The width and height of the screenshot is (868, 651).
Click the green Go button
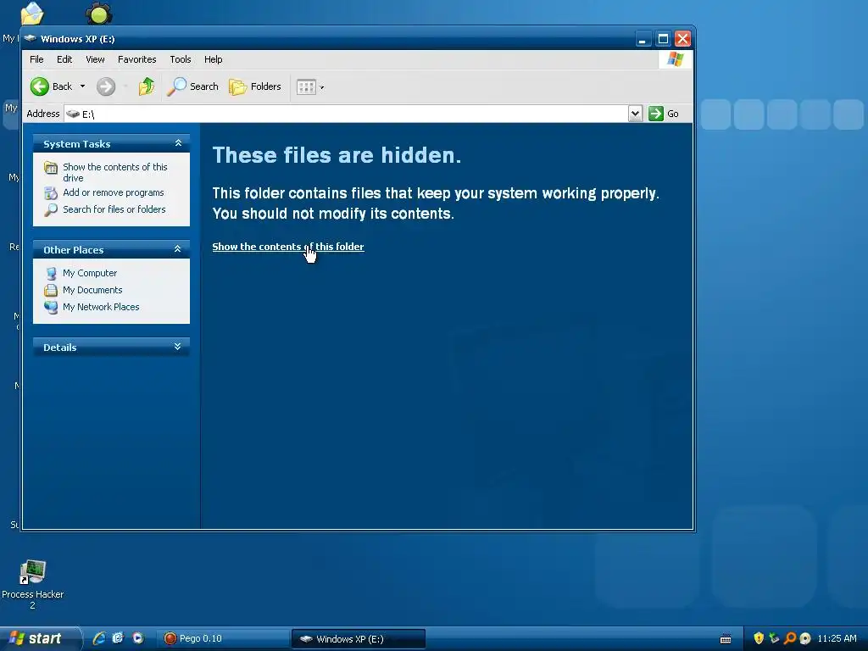pyautogui.click(x=664, y=114)
